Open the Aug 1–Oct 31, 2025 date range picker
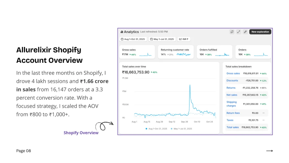Image resolution: width=289 pixels, height=163 pixels. click(x=133, y=39)
